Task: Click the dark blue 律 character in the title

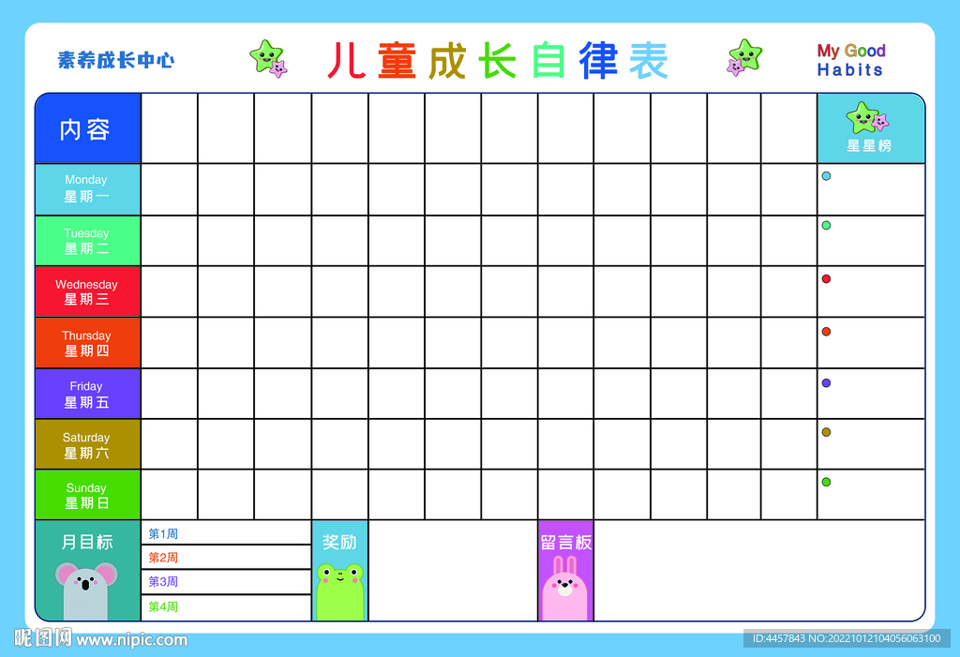Action: pos(598,61)
